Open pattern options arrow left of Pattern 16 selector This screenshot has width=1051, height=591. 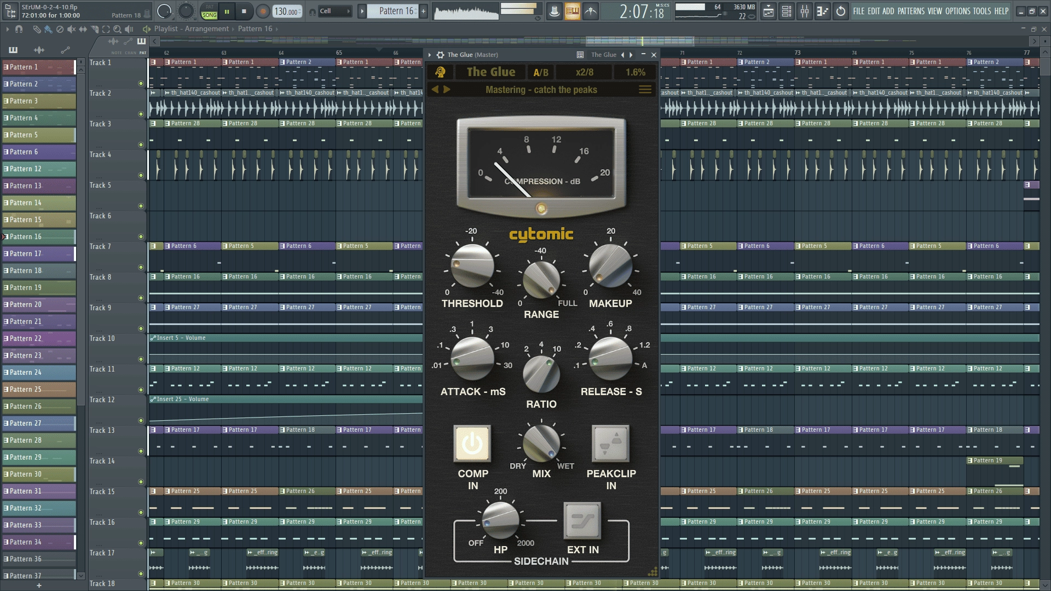pyautogui.click(x=362, y=11)
